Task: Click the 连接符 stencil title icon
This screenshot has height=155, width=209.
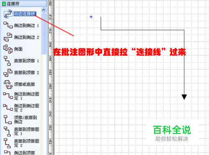Action: coord(4,4)
